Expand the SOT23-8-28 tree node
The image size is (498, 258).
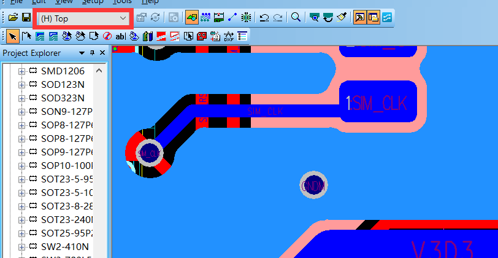21,206
